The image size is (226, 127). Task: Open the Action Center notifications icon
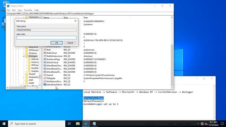pyautogui.click(x=222, y=124)
